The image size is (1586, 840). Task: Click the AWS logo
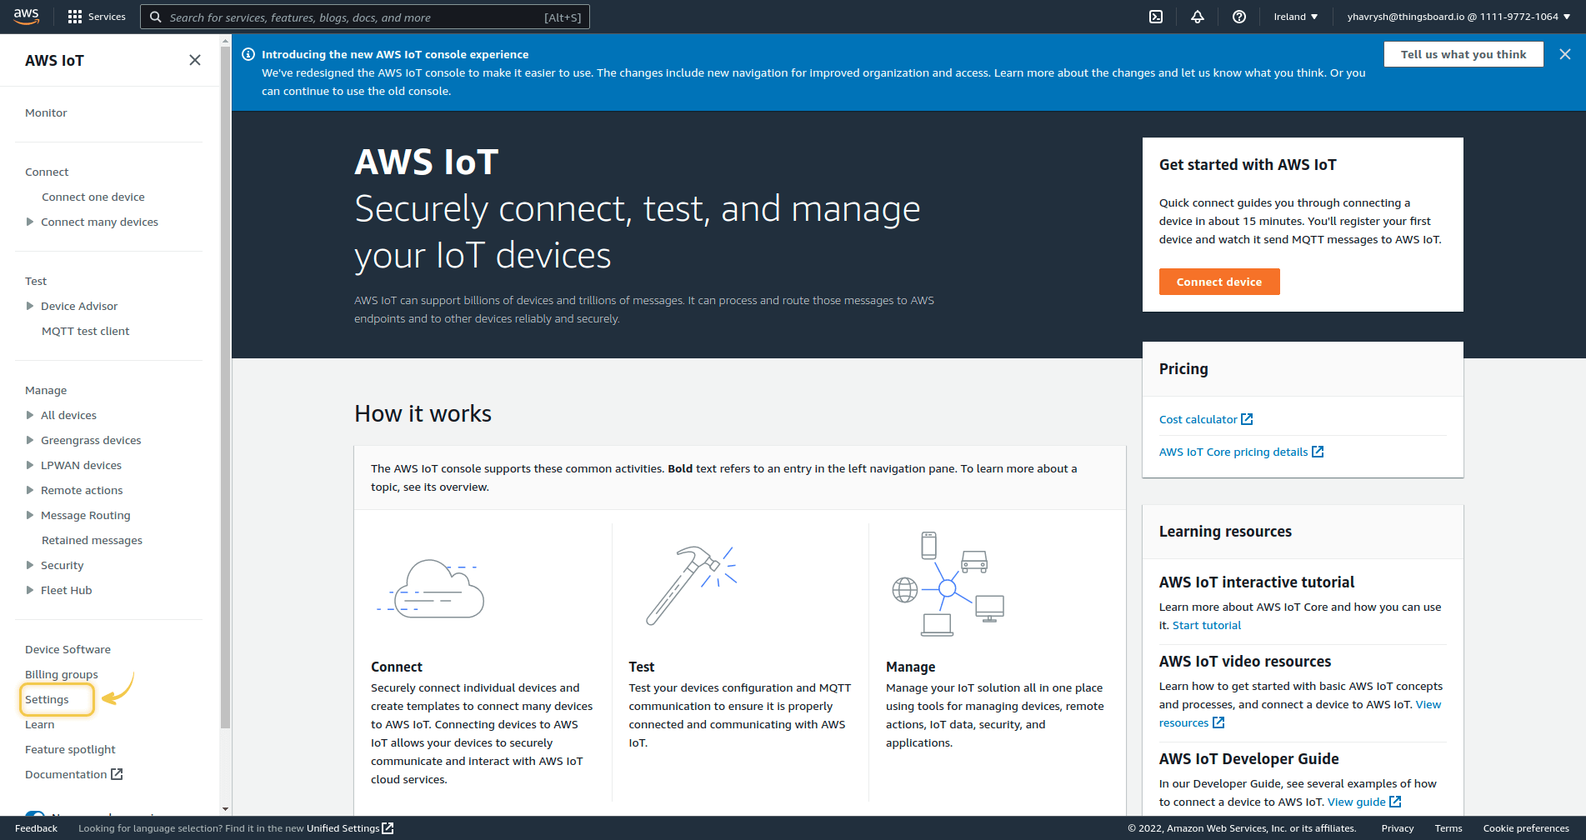click(27, 17)
